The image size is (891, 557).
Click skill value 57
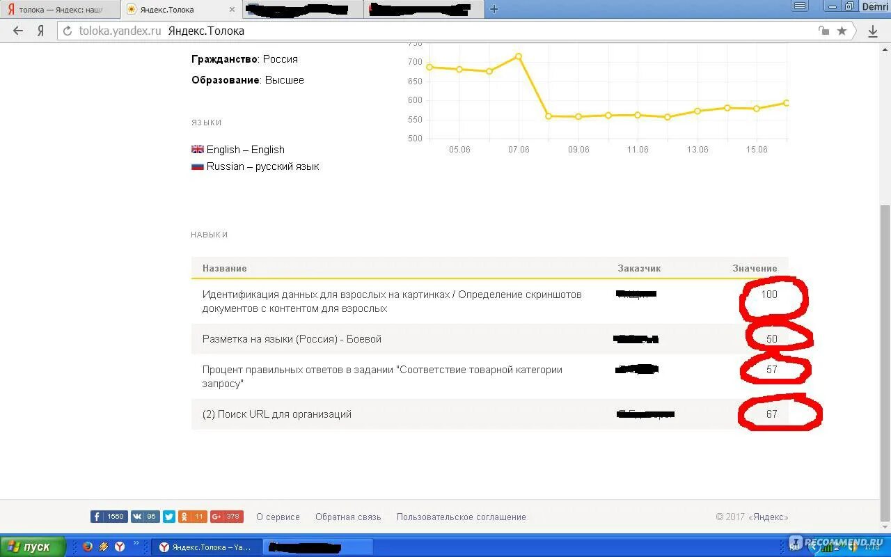point(771,370)
